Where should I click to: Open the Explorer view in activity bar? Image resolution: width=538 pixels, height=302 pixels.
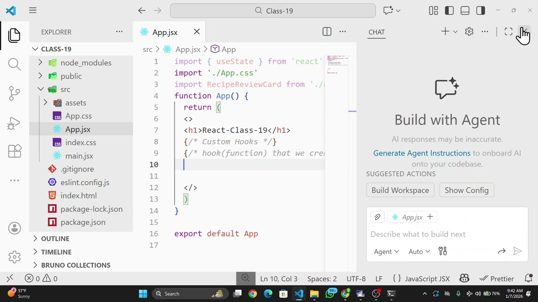14,35
